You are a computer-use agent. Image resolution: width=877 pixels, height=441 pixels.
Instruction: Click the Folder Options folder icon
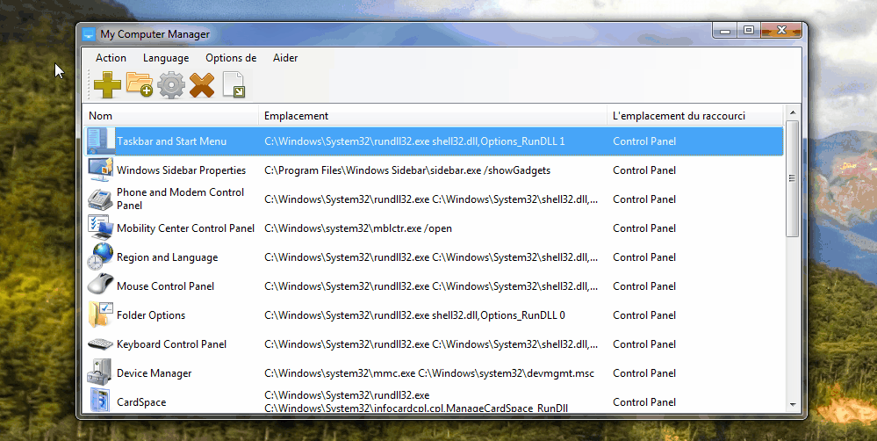(x=101, y=314)
